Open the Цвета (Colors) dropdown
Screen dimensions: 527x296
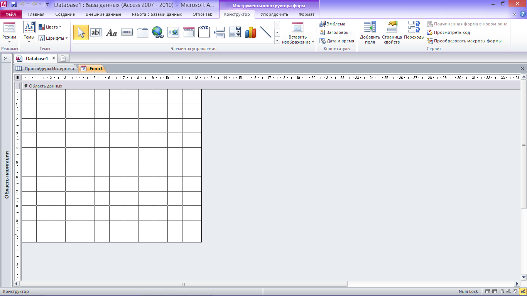coord(50,27)
